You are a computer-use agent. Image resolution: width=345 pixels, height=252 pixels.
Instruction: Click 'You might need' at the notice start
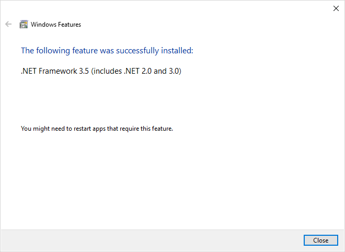(x=35, y=129)
